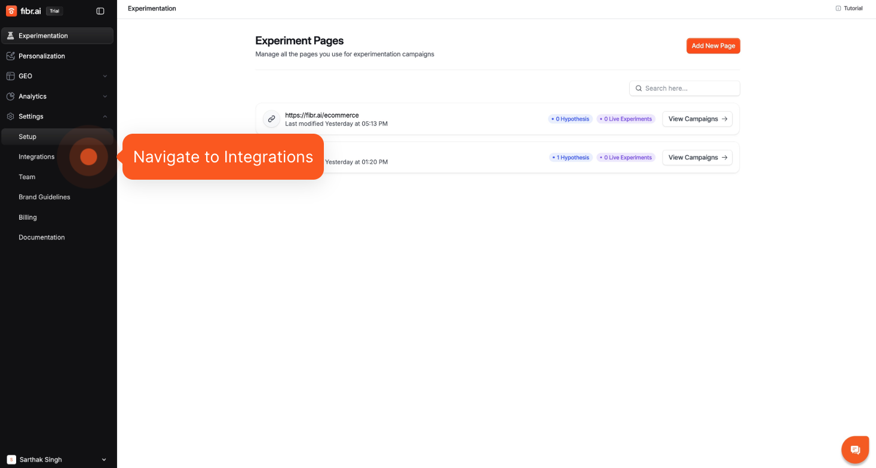Screen dimensions: 876x468
Task: Navigate to Integrations in sidebar
Action: coord(36,157)
